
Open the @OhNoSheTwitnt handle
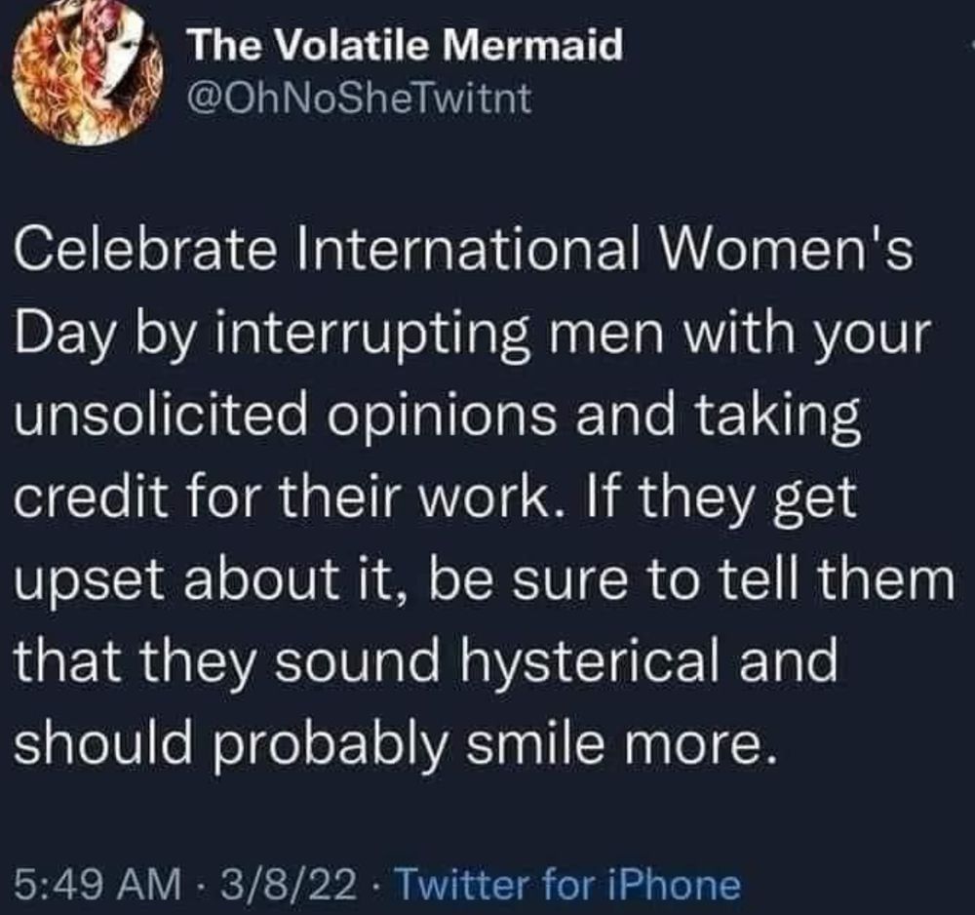coord(360,99)
